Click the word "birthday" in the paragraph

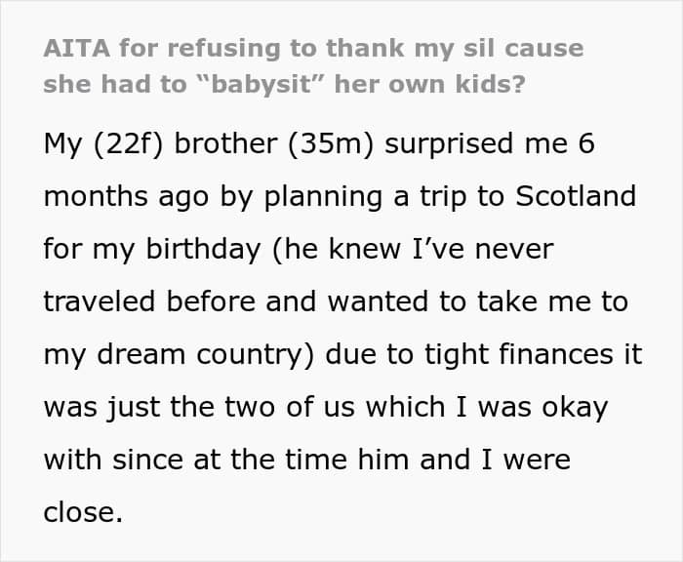coord(203,249)
